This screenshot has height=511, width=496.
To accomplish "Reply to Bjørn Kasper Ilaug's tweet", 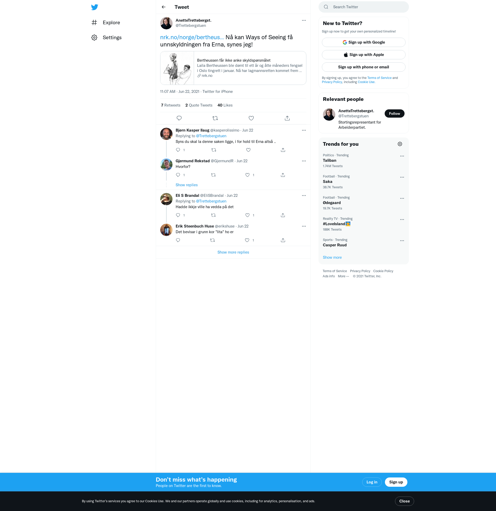I will pyautogui.click(x=178, y=150).
